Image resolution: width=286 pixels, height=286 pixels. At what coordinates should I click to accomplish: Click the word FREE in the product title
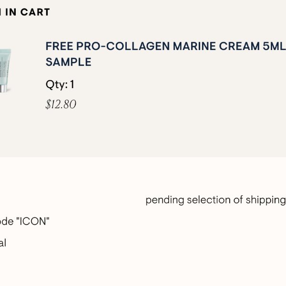tap(59, 46)
